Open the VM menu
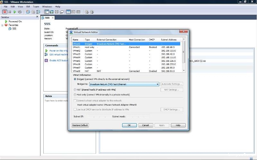 coord(28,6)
